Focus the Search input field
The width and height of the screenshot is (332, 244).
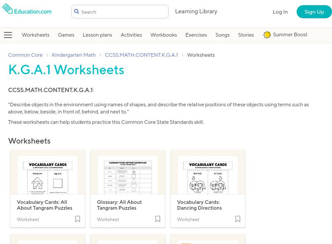(x=120, y=12)
